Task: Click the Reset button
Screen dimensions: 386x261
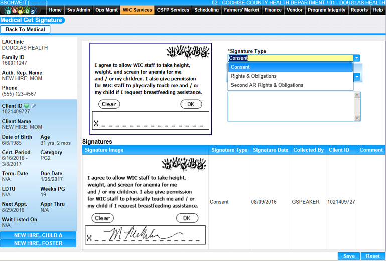Action: point(373,256)
